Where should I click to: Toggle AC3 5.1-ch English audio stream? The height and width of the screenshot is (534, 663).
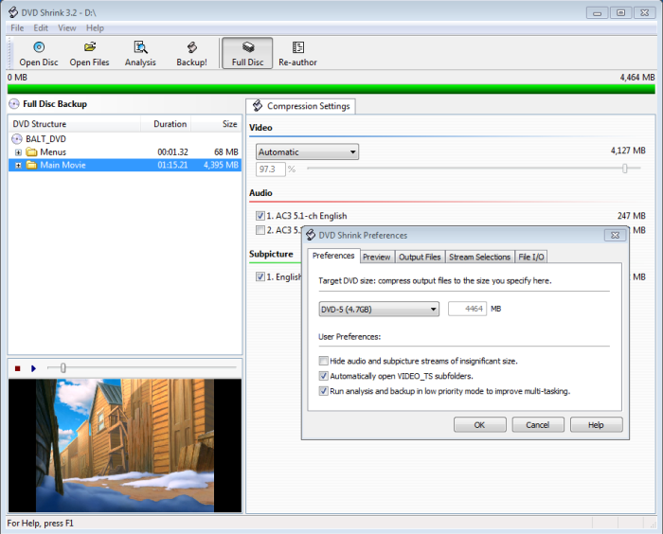point(260,216)
